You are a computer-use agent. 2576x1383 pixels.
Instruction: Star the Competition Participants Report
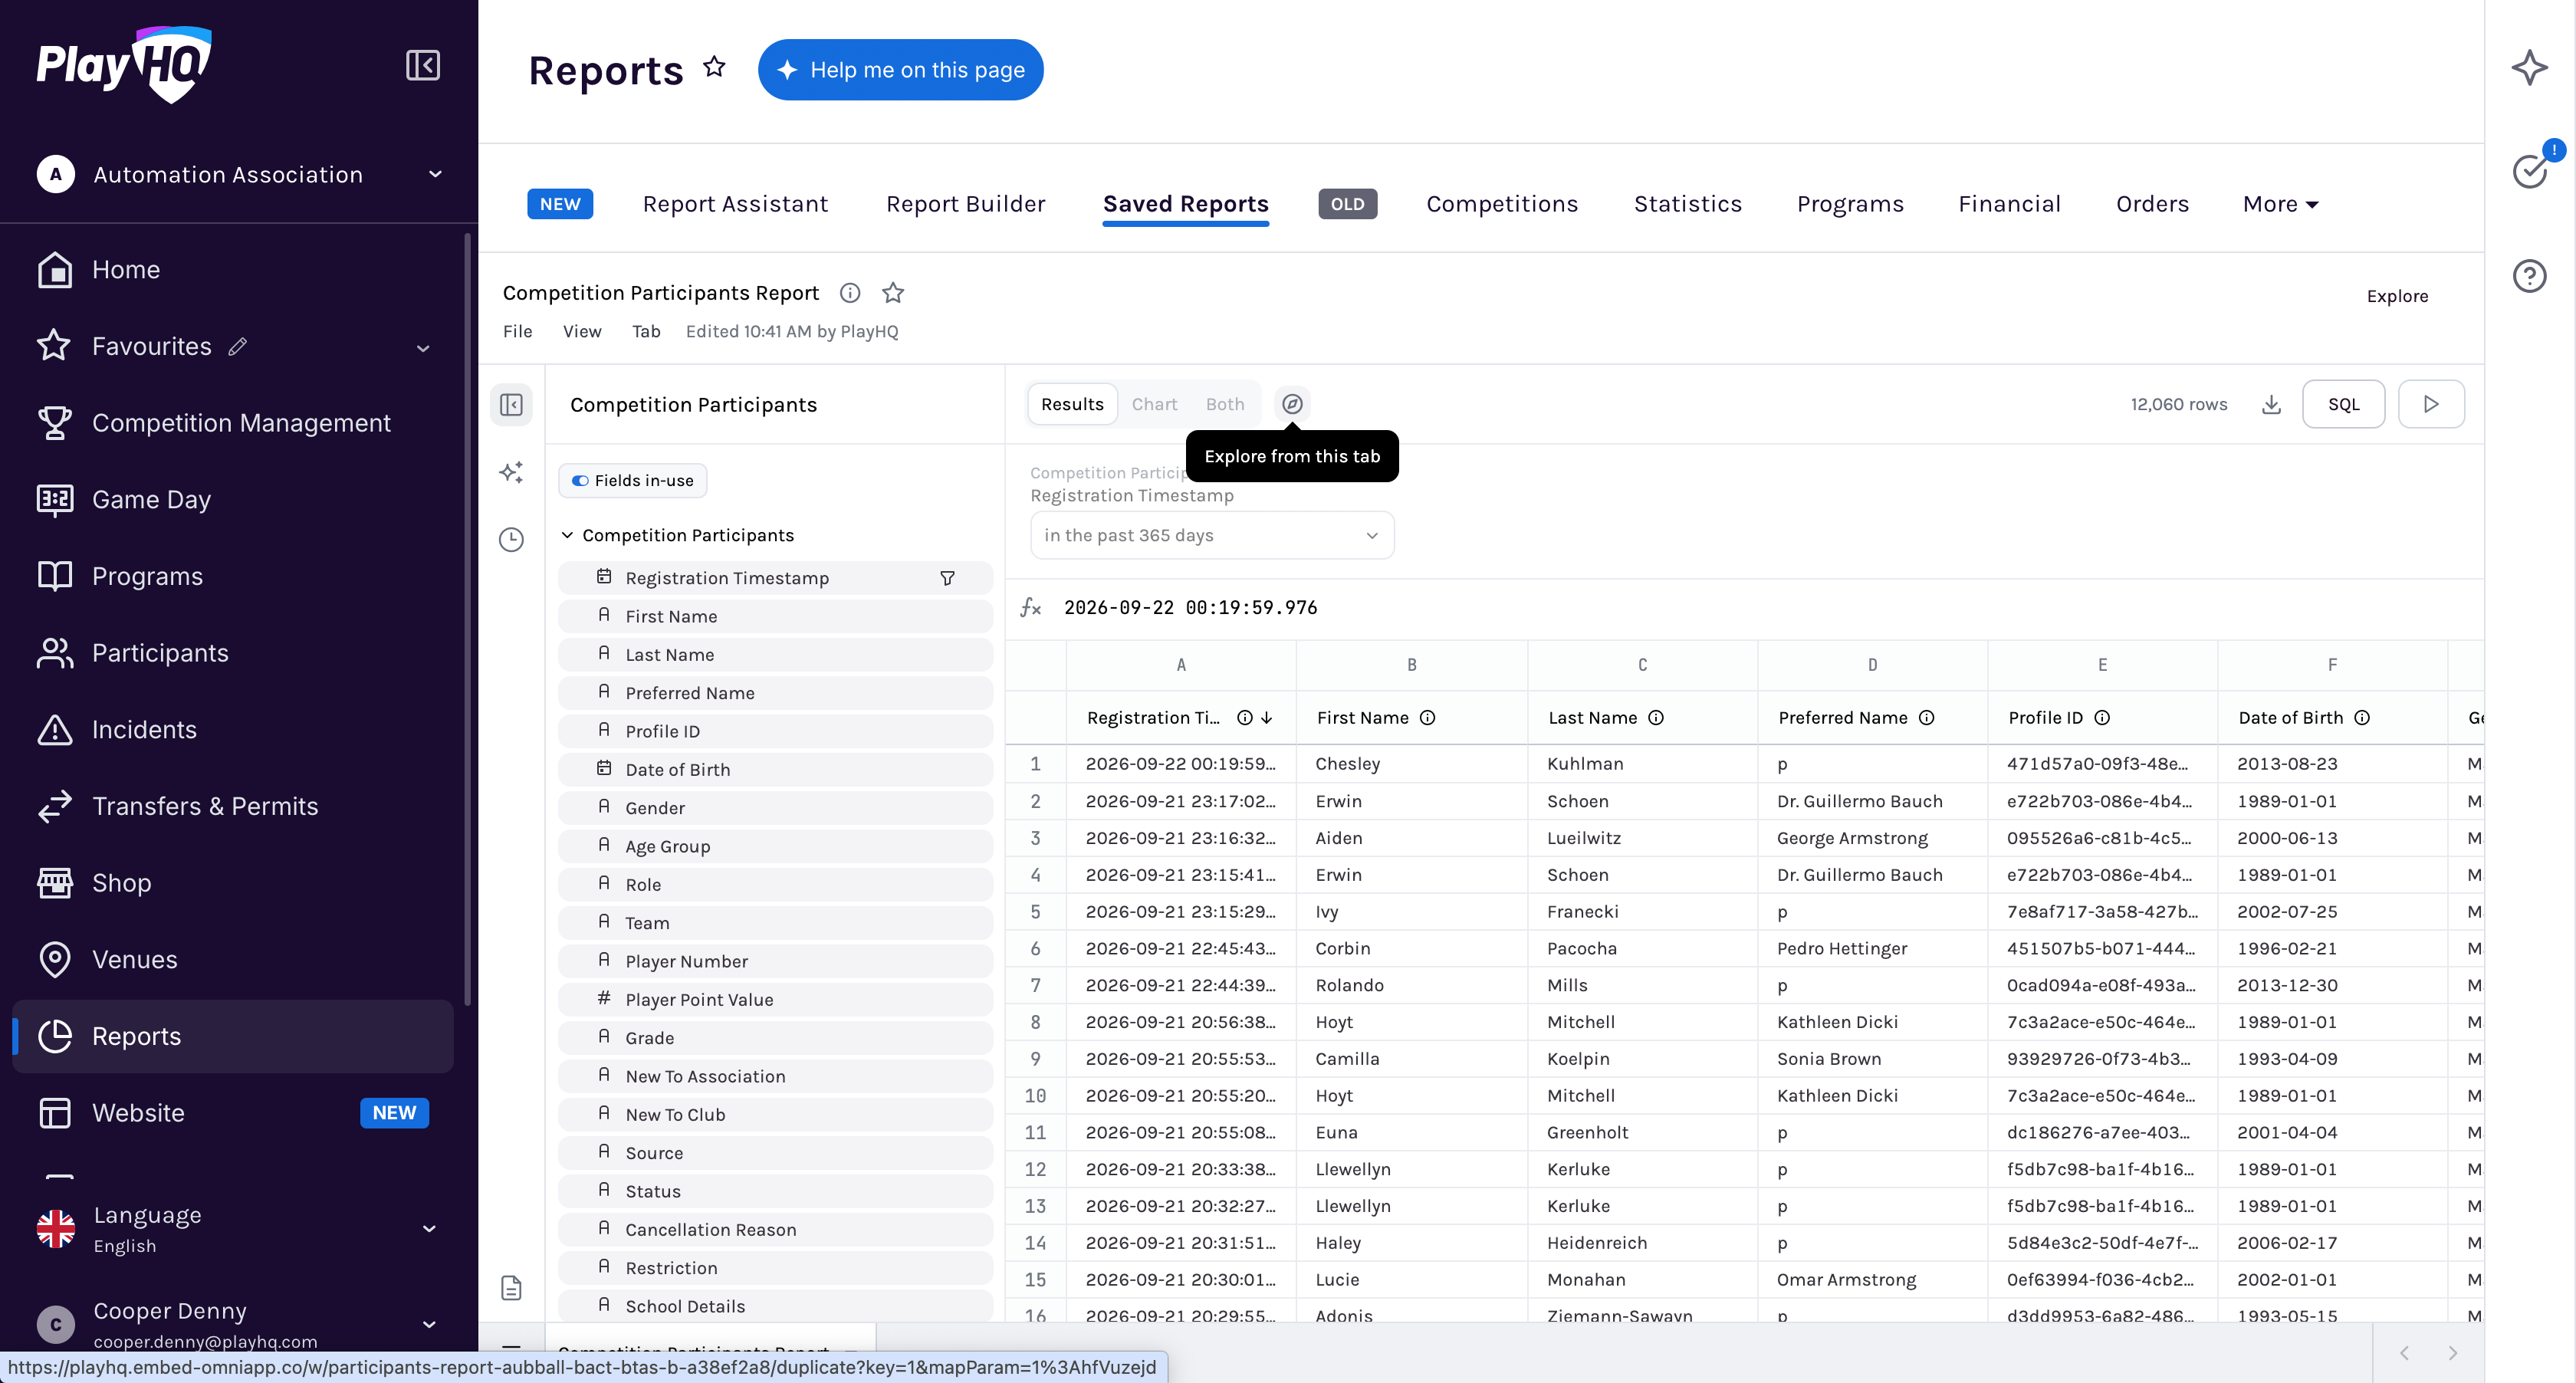pos(893,293)
